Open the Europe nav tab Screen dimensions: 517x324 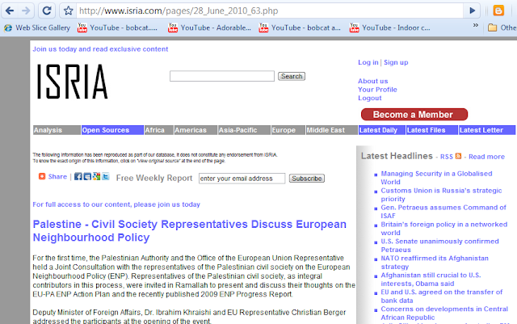coord(288,130)
